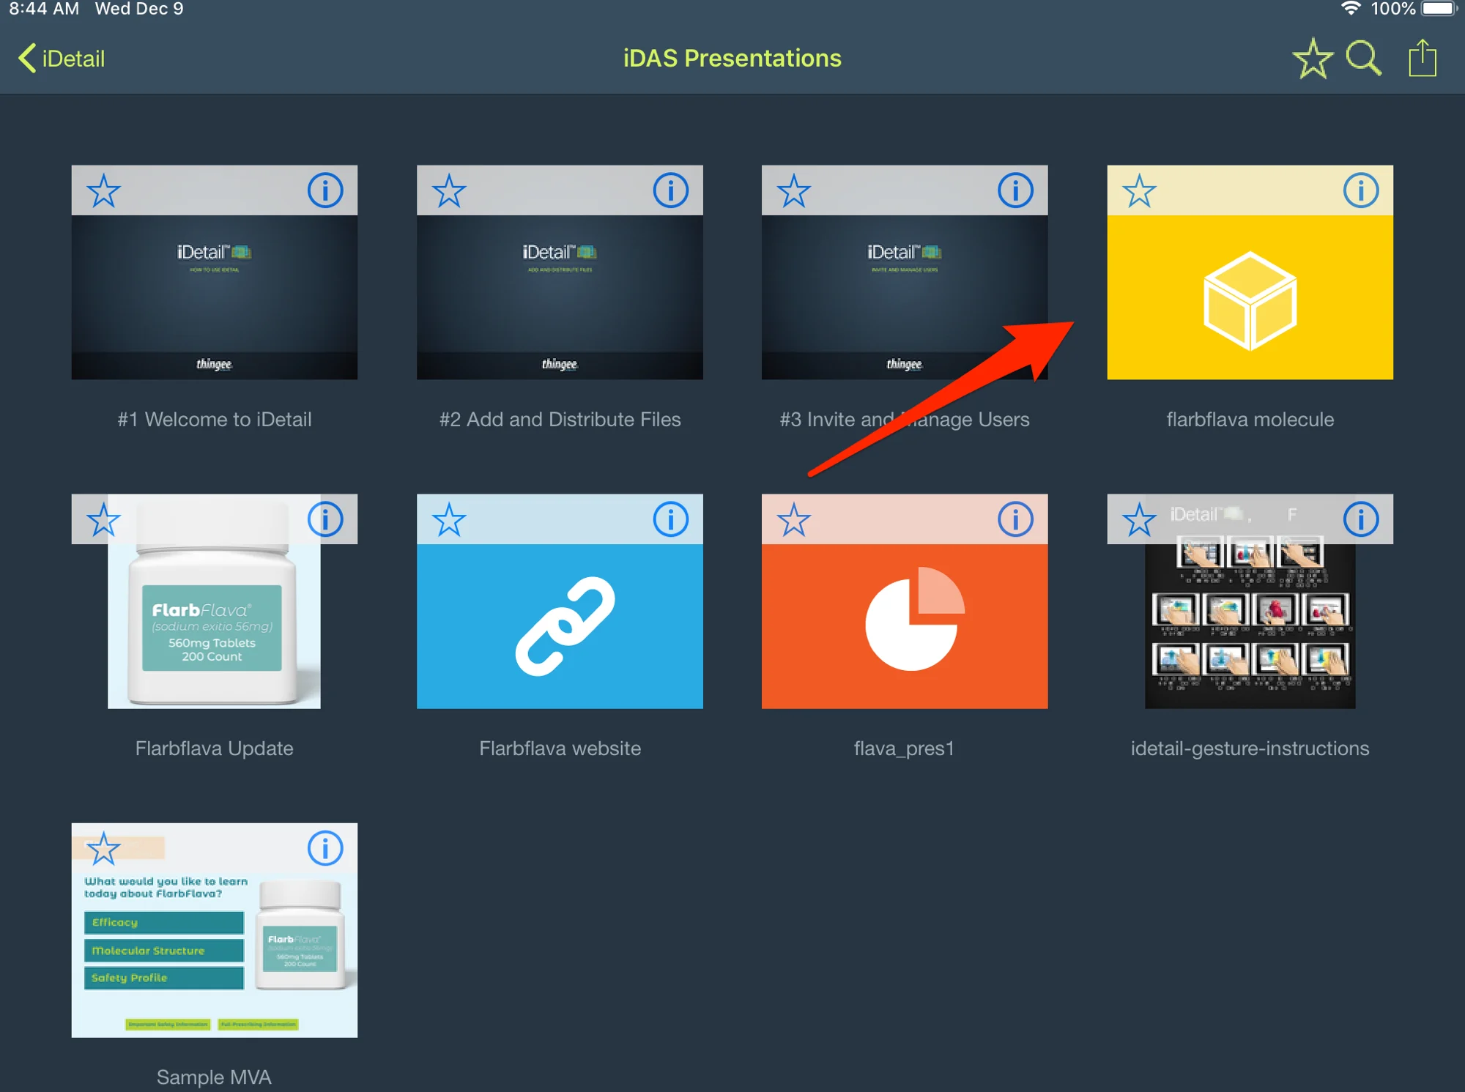Favorite #2 Add and Distribute Files
Viewport: 1465px width, 1092px height.
coord(448,191)
